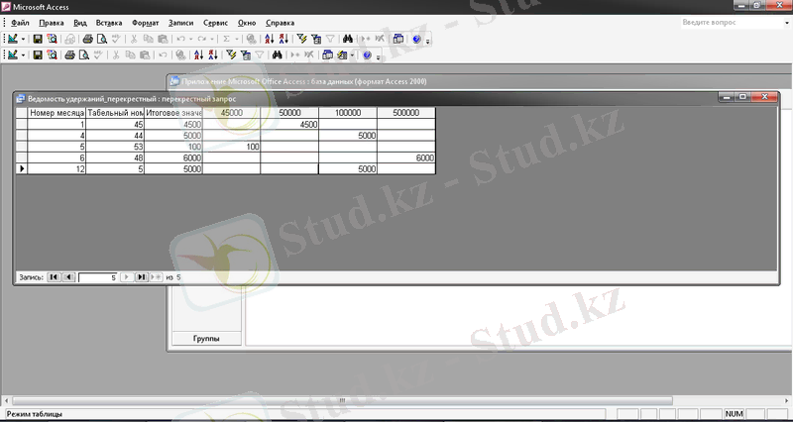Viewport: 793px width, 422px height.
Task: Click the View icon in the top toolbar
Action: (13, 39)
